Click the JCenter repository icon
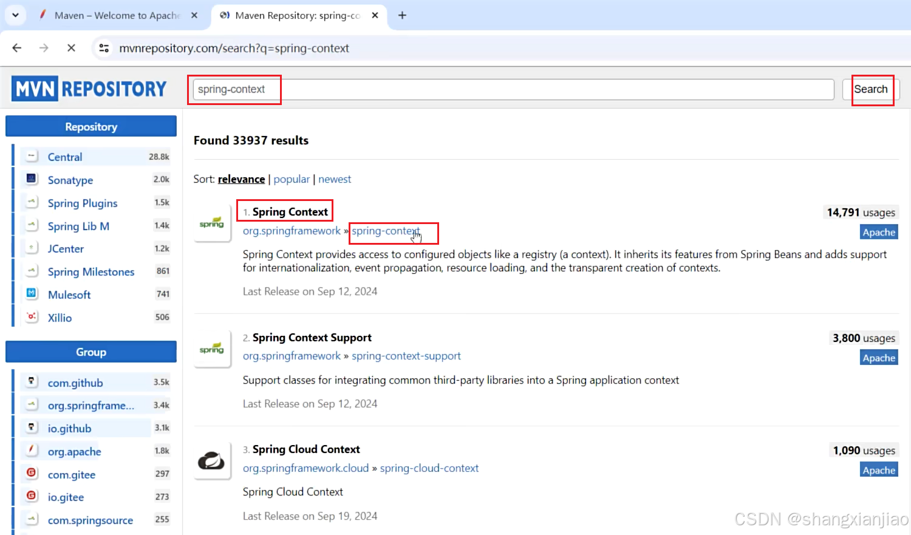911x535 pixels. click(32, 248)
